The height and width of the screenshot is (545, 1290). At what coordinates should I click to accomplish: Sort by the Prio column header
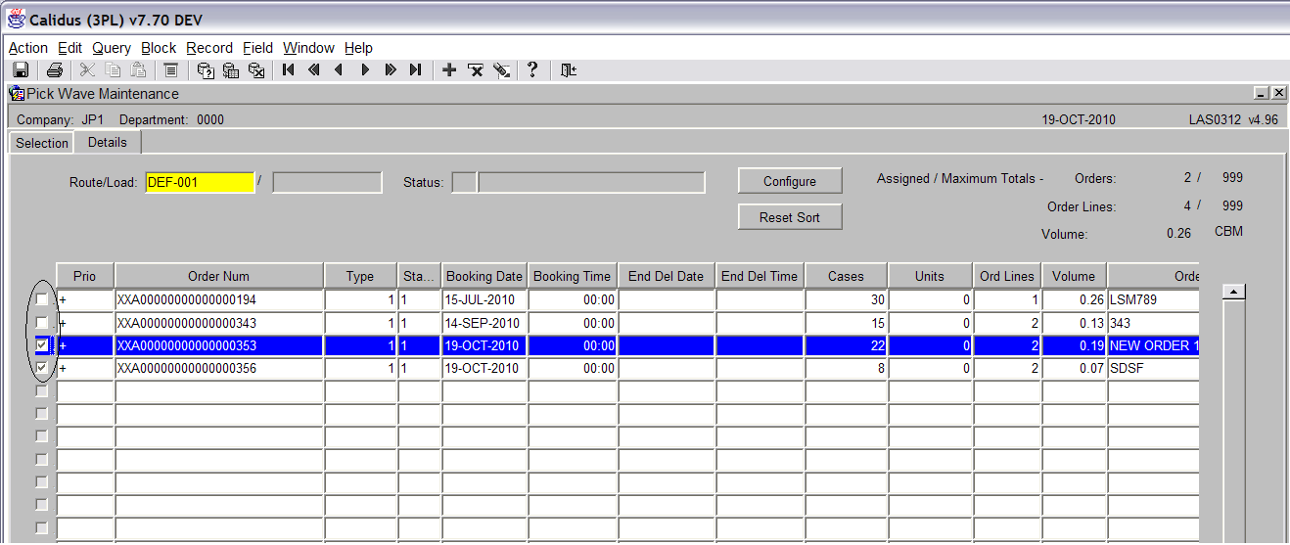pos(85,276)
